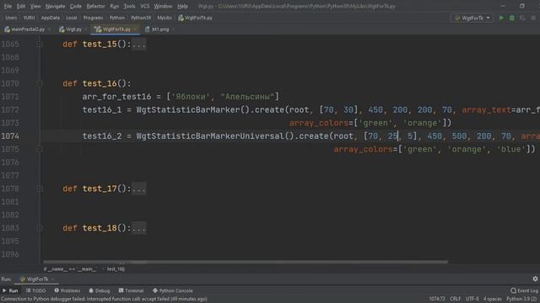Click the Users breadcrumb in navigation bar

point(11,18)
